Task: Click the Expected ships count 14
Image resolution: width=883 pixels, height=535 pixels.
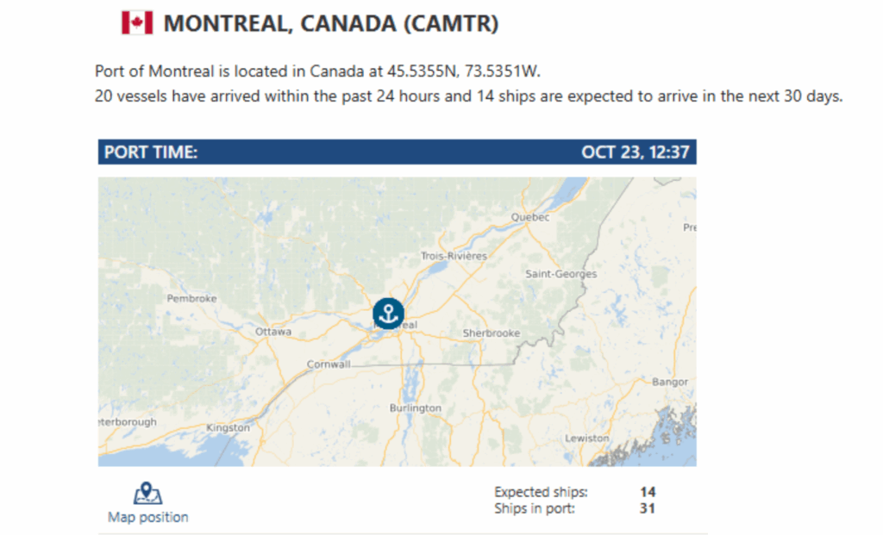Action: 648,492
